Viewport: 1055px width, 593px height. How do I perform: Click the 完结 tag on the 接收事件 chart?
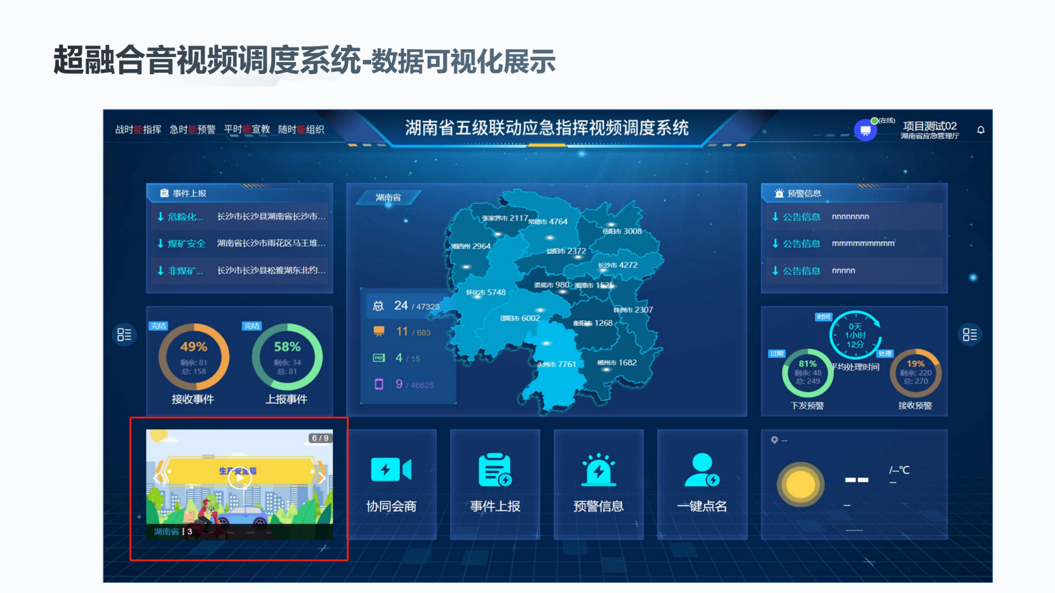point(158,326)
